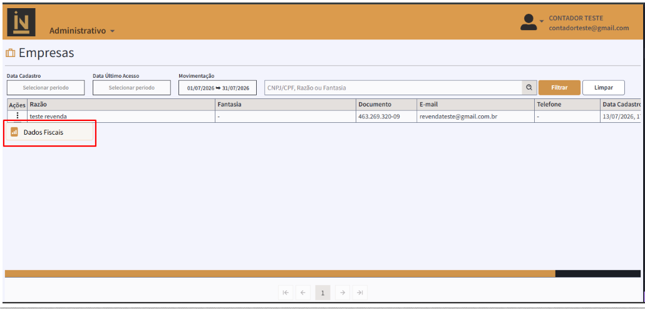Click the Fantasia column header
Image resolution: width=645 pixels, height=309 pixels.
(x=286, y=105)
